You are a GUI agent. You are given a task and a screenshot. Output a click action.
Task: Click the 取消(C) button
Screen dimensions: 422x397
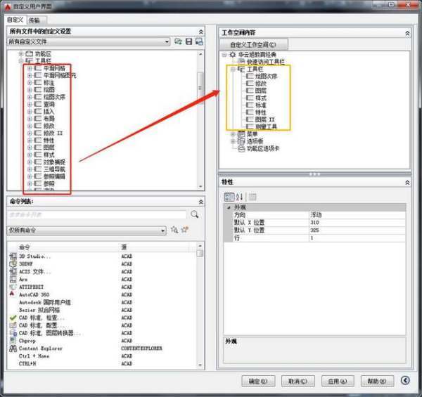298,381
